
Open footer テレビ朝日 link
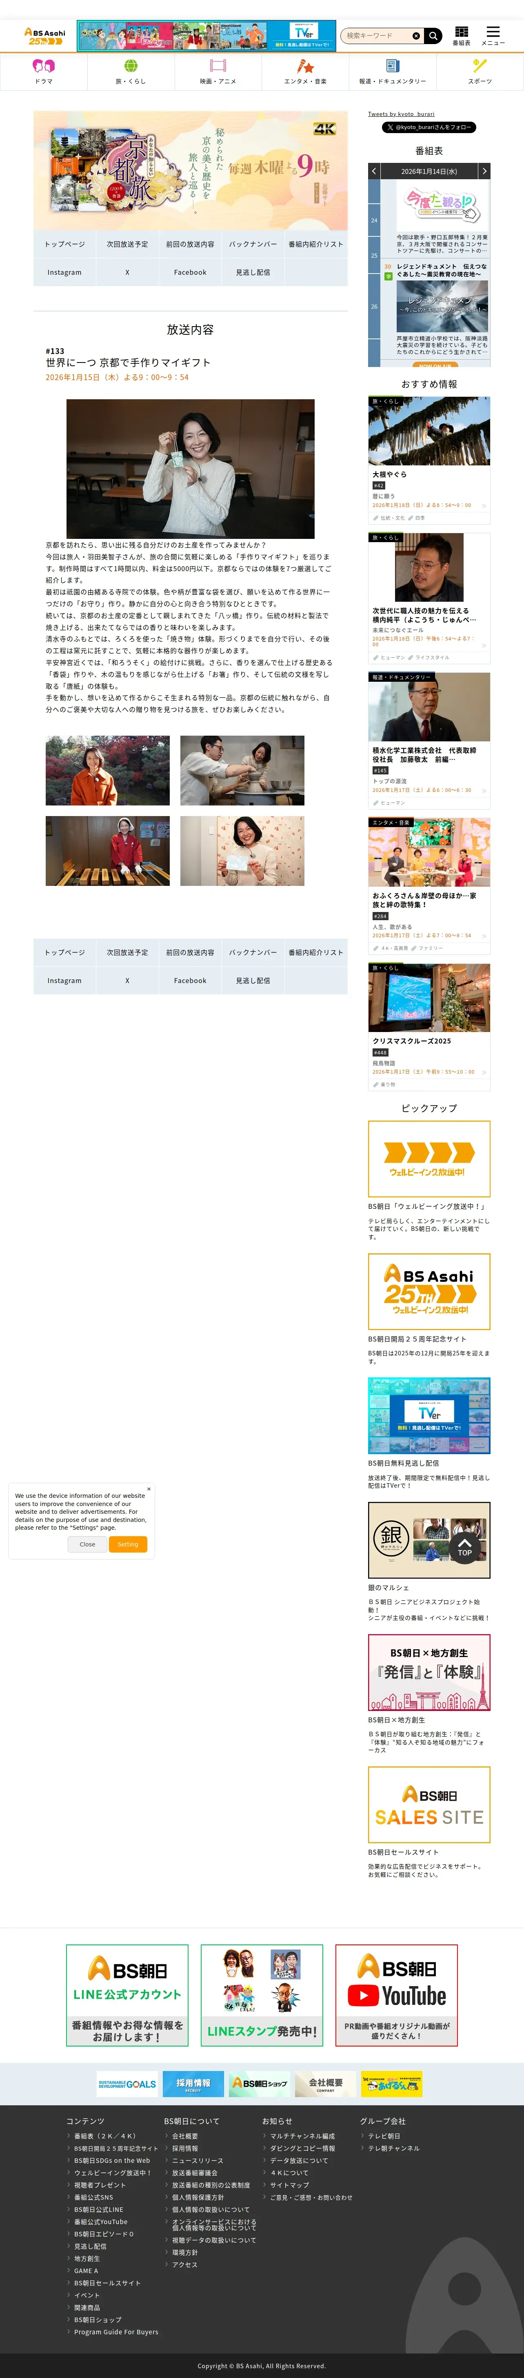(x=384, y=2136)
